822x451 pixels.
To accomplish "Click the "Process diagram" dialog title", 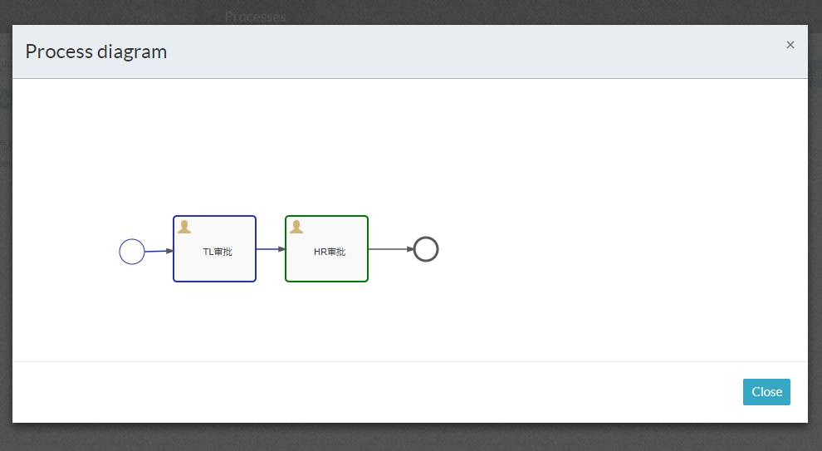I will [x=96, y=51].
